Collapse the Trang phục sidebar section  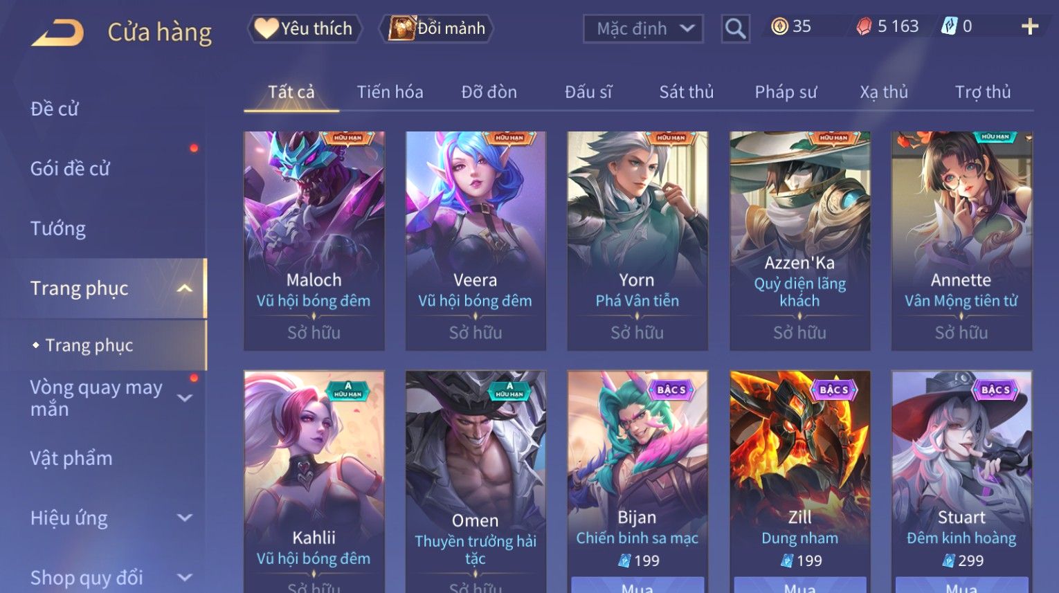184,288
